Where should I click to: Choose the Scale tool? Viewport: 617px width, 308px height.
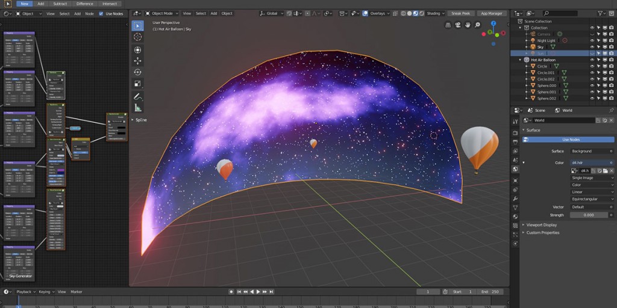[138, 84]
